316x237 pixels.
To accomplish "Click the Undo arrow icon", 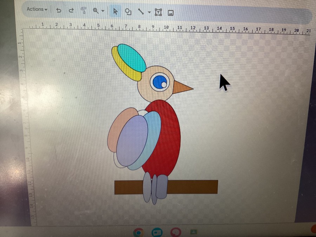I will pyautogui.click(x=59, y=11).
